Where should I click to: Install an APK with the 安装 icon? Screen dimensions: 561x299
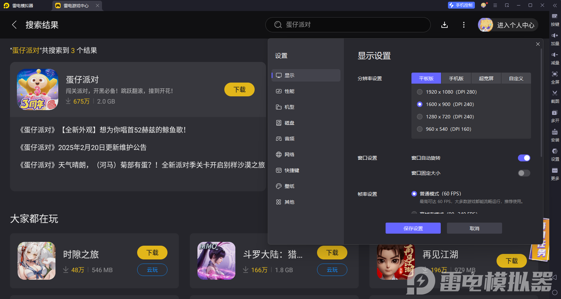pyautogui.click(x=555, y=135)
